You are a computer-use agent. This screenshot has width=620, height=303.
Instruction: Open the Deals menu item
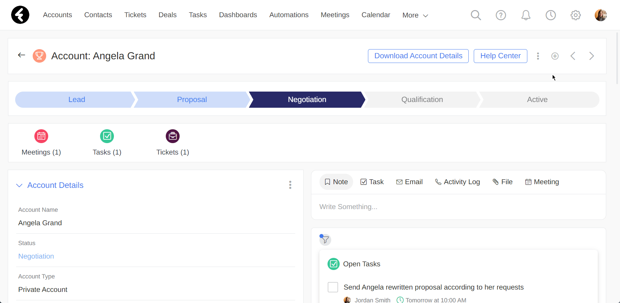[x=167, y=15]
